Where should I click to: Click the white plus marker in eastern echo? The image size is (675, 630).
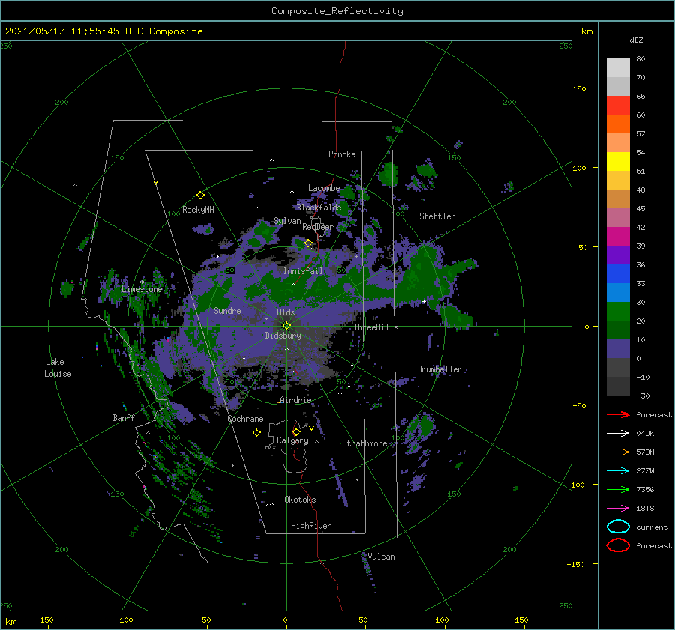(x=424, y=301)
